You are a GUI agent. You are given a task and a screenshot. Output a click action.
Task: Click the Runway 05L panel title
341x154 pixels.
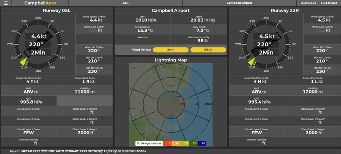pos(57,10)
